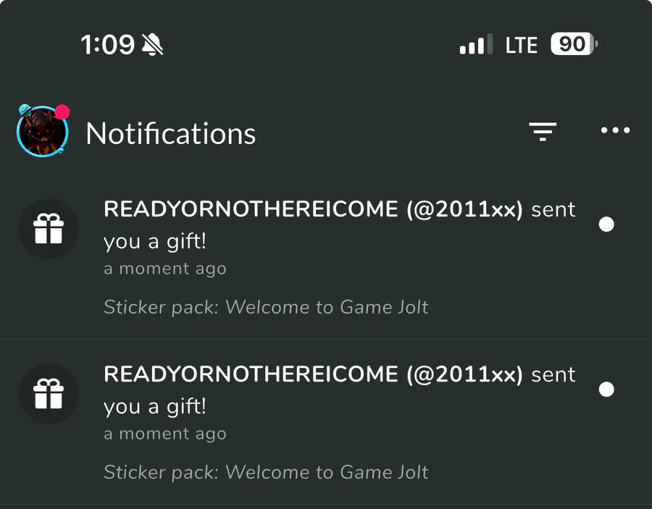This screenshot has height=509, width=652.
Task: Mark the top notification read via its white dot
Action: click(606, 224)
